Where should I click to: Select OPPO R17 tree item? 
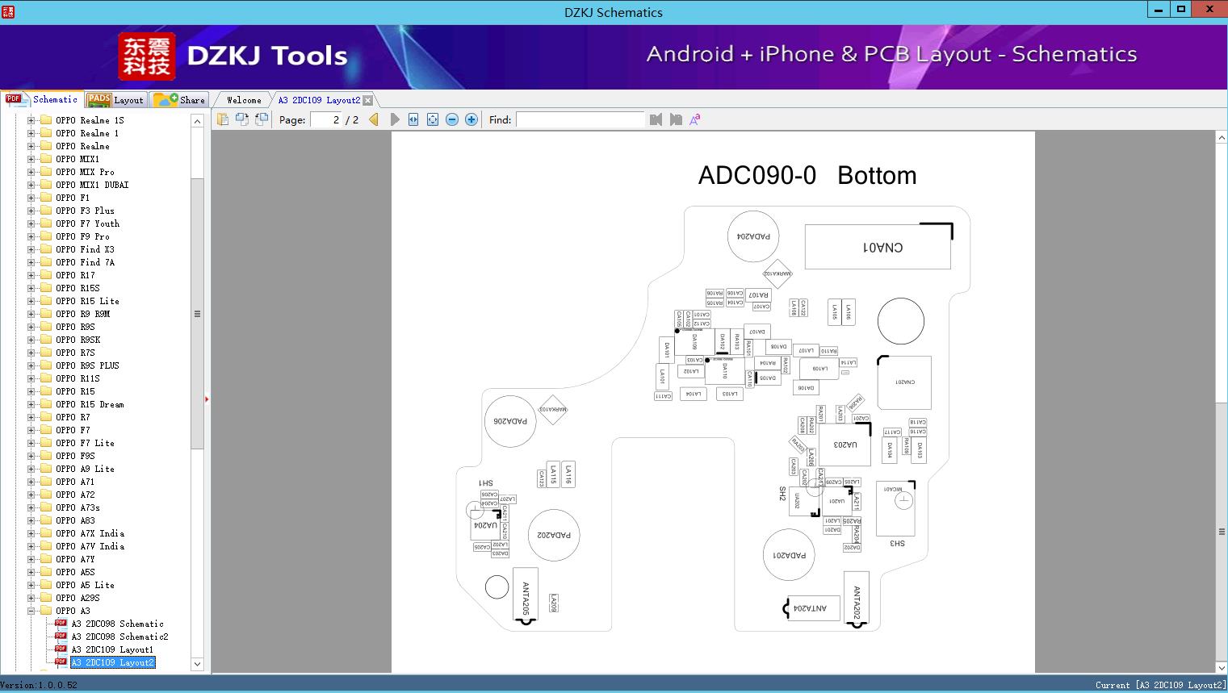click(75, 275)
